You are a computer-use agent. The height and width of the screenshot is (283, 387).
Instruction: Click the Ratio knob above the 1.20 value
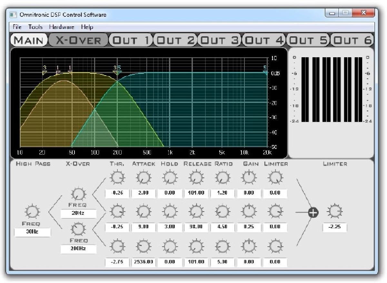point(222,178)
